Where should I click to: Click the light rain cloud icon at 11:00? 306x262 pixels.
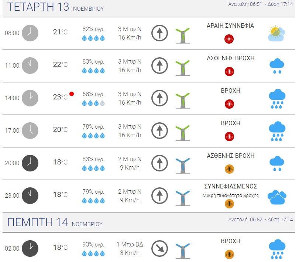[x=276, y=66]
